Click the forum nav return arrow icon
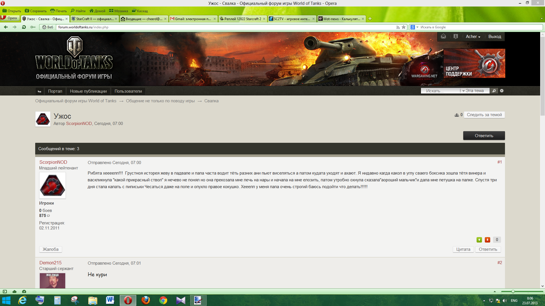 pos(39,91)
